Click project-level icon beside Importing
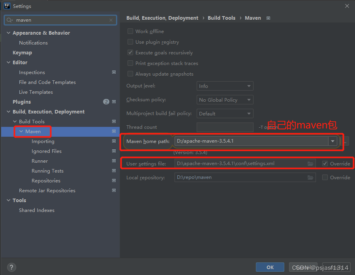This screenshot has width=355, height=275. click(x=114, y=141)
